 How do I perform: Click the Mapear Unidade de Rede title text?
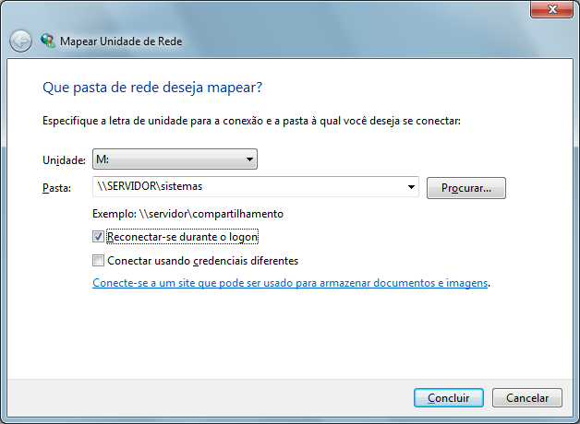point(121,42)
